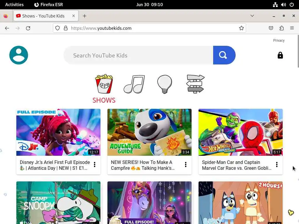Open the Firefox extensions puzzle icon

coord(281,28)
